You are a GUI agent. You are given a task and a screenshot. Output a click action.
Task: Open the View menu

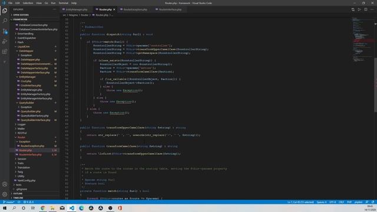click(39, 3)
